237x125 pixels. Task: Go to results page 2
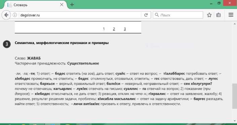114,29
